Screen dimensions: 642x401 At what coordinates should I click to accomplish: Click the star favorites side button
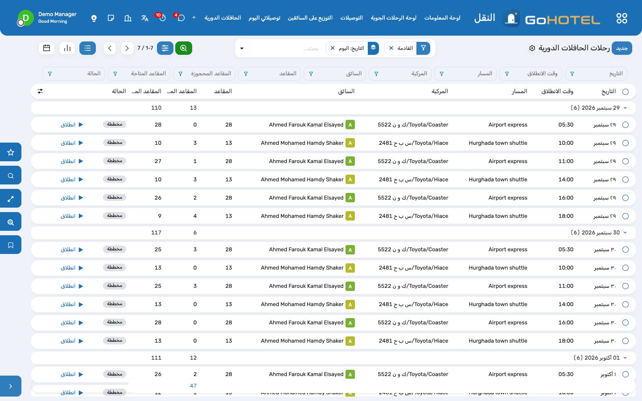[x=11, y=152]
